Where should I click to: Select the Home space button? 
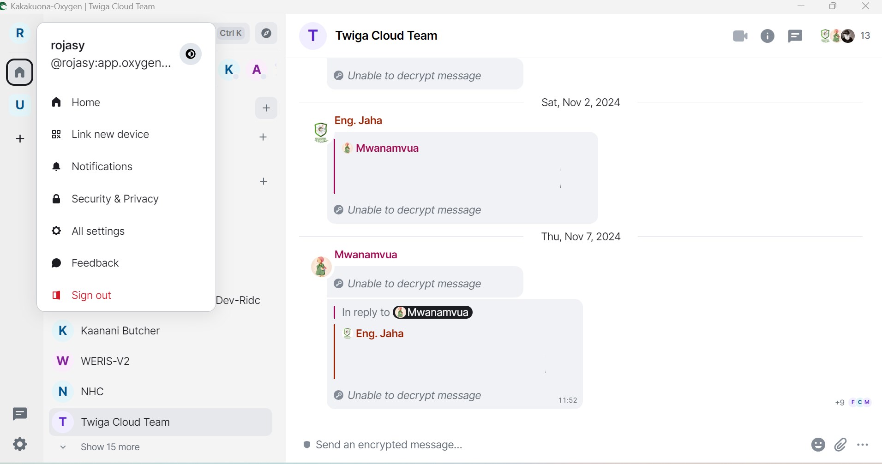coord(20,72)
